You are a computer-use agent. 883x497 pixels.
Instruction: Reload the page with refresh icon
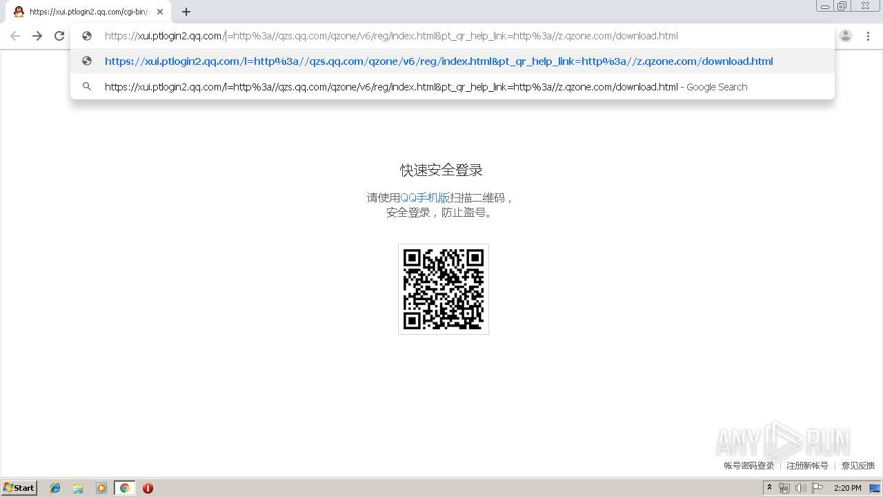tap(59, 36)
